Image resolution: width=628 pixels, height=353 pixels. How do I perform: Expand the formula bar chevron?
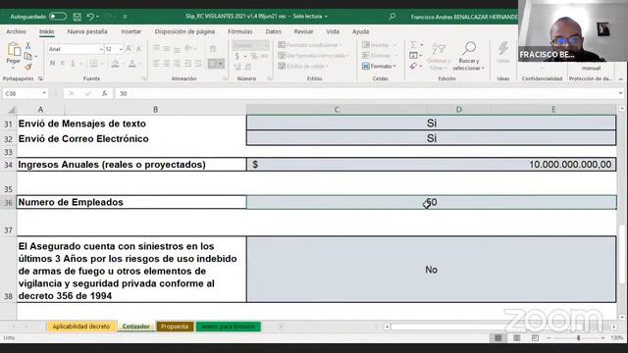click(x=620, y=93)
